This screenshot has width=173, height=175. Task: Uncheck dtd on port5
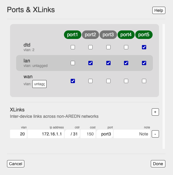[144, 47]
